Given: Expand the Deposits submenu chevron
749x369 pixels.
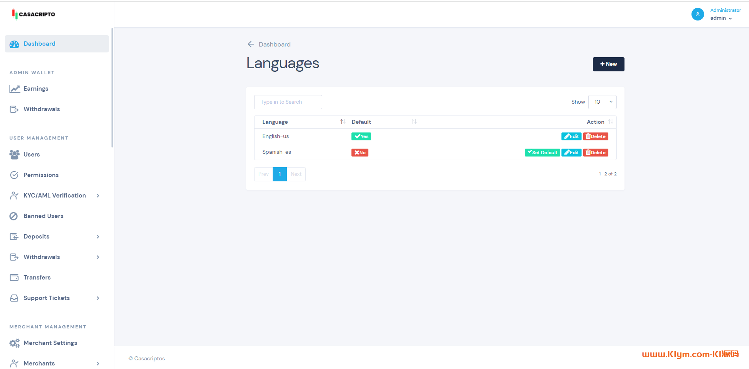Looking at the screenshot, I should tap(98, 237).
